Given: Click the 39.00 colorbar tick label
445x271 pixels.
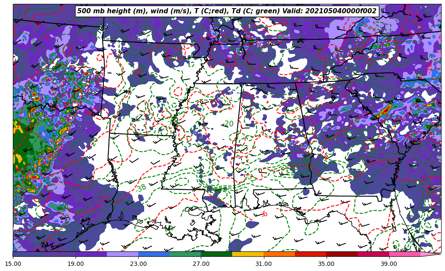Looking at the screenshot, I should pyautogui.click(x=389, y=264).
